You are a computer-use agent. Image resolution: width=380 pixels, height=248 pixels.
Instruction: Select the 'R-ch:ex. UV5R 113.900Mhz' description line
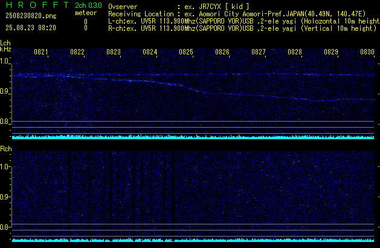click(x=242, y=28)
